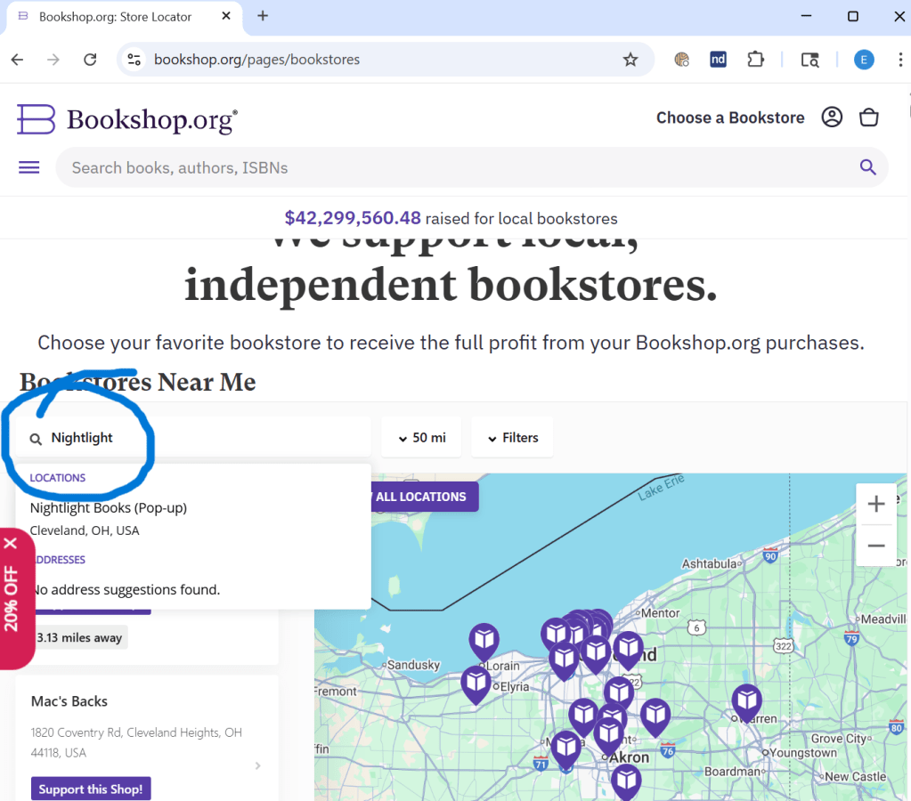
Task: Open the shopping cart icon
Action: (868, 117)
